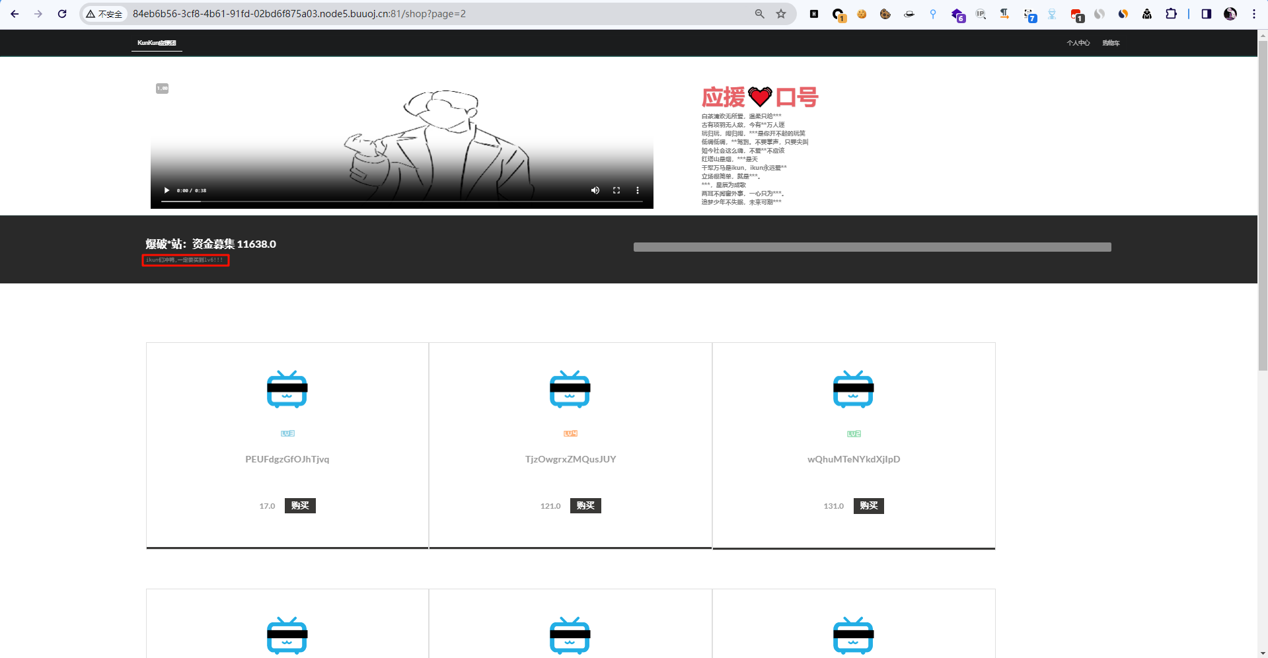1268x658 pixels.
Task: Open the grey swirl extension icon
Action: click(1100, 14)
